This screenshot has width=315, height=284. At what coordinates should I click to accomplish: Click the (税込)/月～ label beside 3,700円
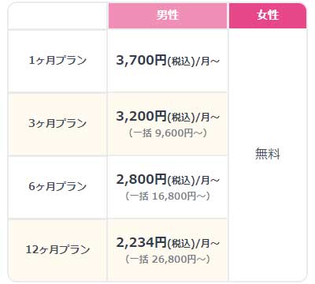coord(193,62)
